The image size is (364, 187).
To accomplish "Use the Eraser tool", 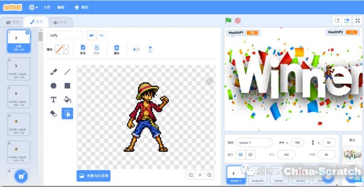I will tap(54, 113).
